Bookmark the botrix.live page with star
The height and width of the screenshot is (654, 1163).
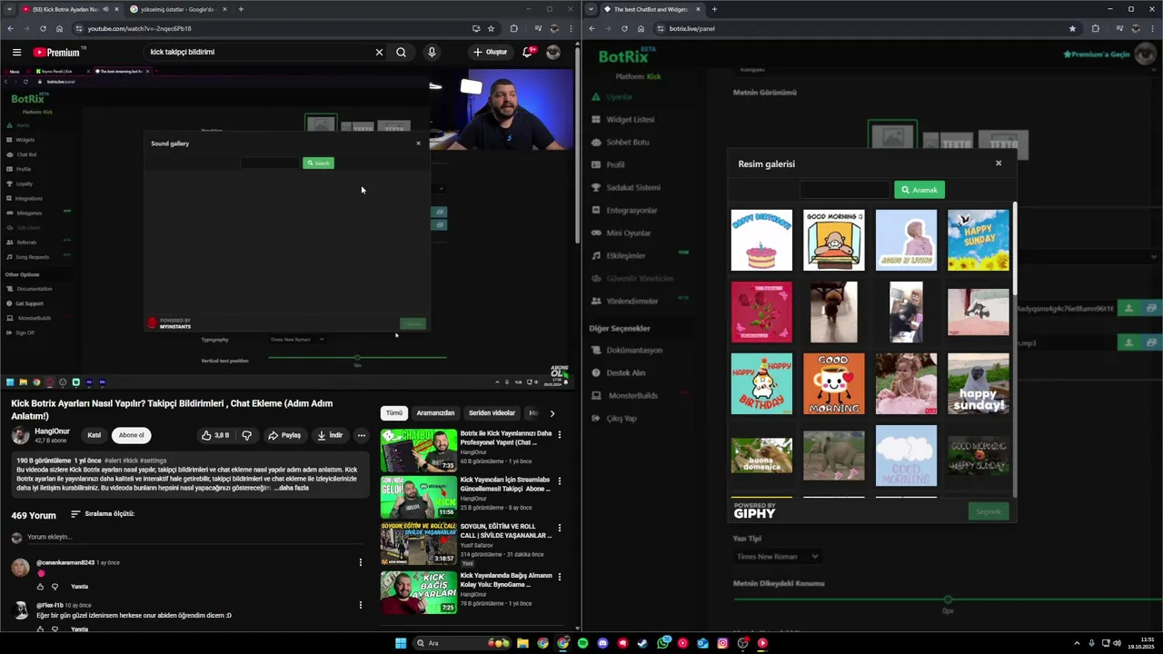pyautogui.click(x=1072, y=28)
